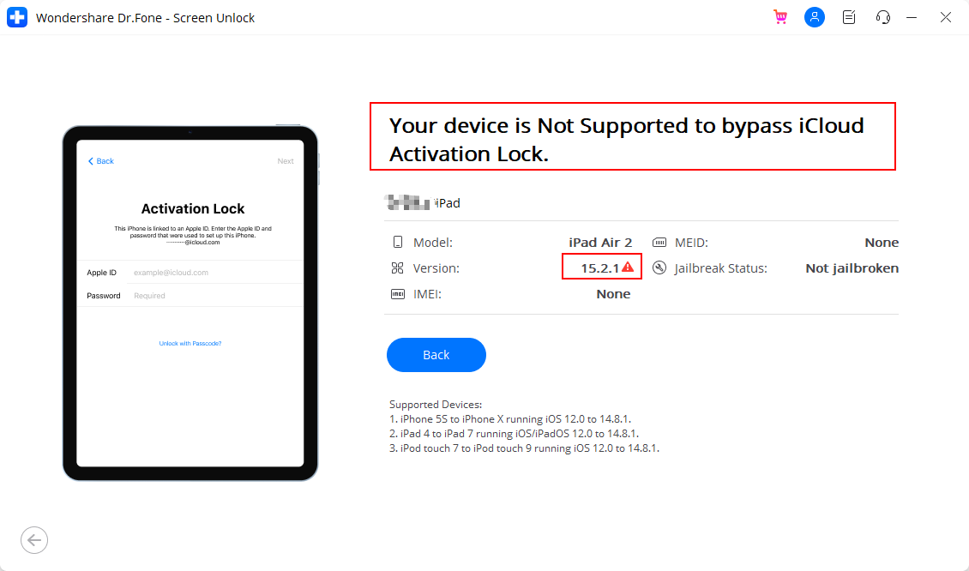Click the Jailbreak Status icon
The width and height of the screenshot is (969, 571).
(x=659, y=268)
